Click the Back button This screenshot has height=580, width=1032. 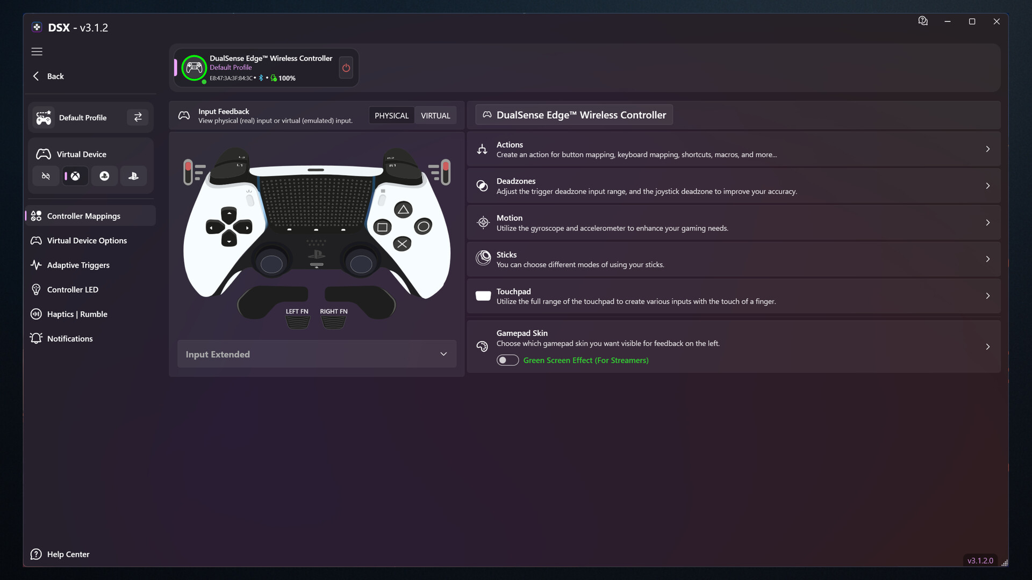point(48,76)
